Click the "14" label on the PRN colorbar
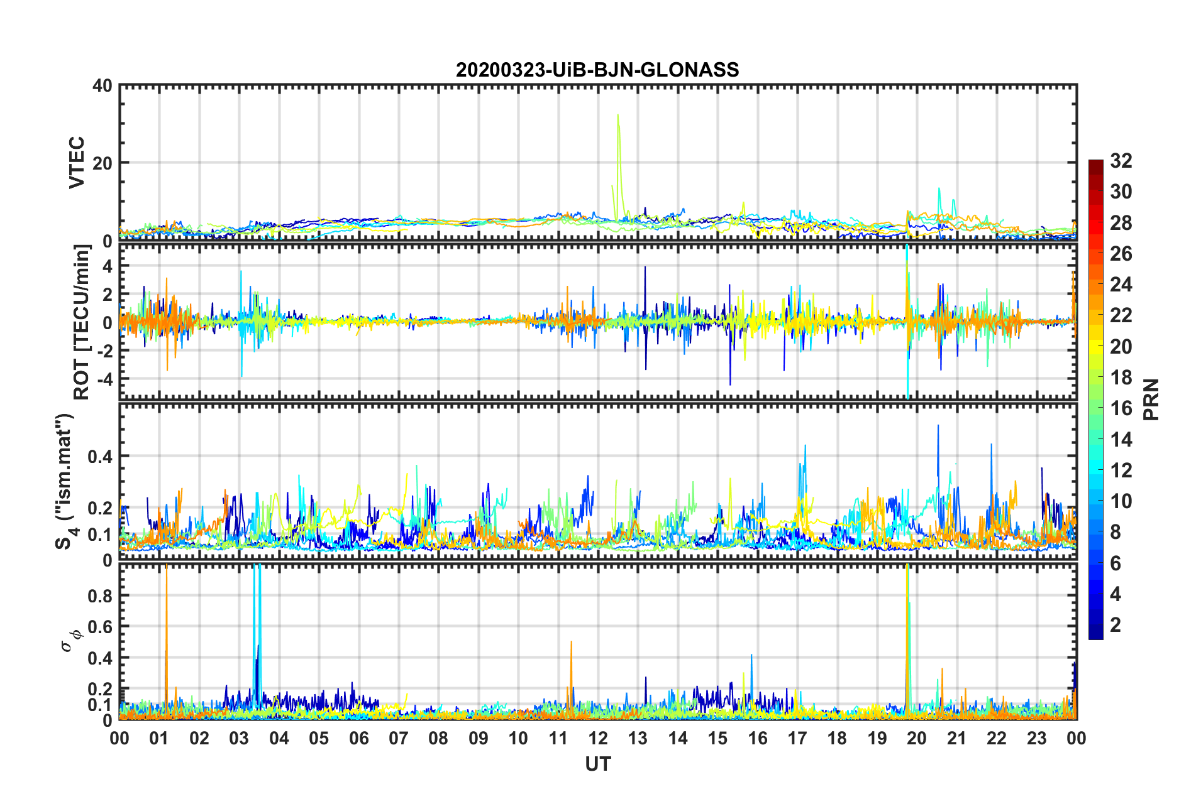This screenshot has width=1196, height=799. [1121, 440]
